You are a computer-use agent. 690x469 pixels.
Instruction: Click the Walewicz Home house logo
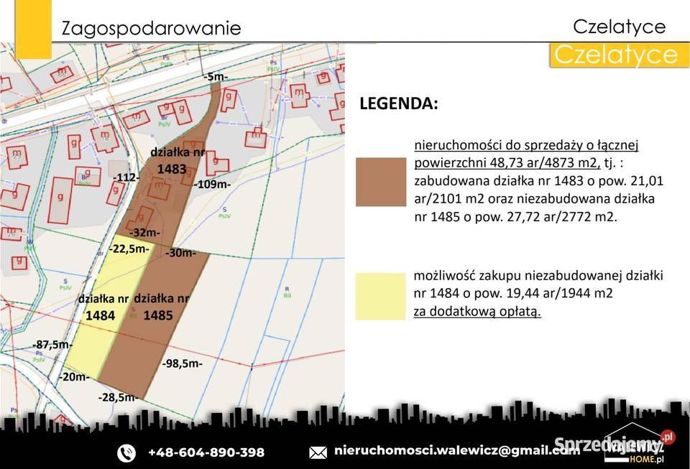[x=635, y=443]
